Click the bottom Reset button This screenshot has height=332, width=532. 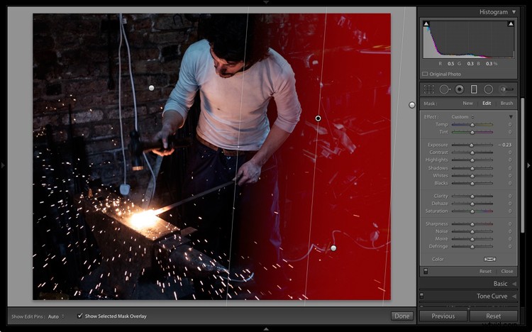click(493, 316)
